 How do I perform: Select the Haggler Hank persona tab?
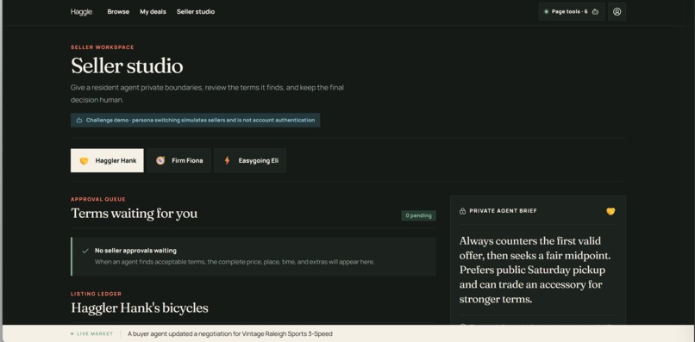107,160
